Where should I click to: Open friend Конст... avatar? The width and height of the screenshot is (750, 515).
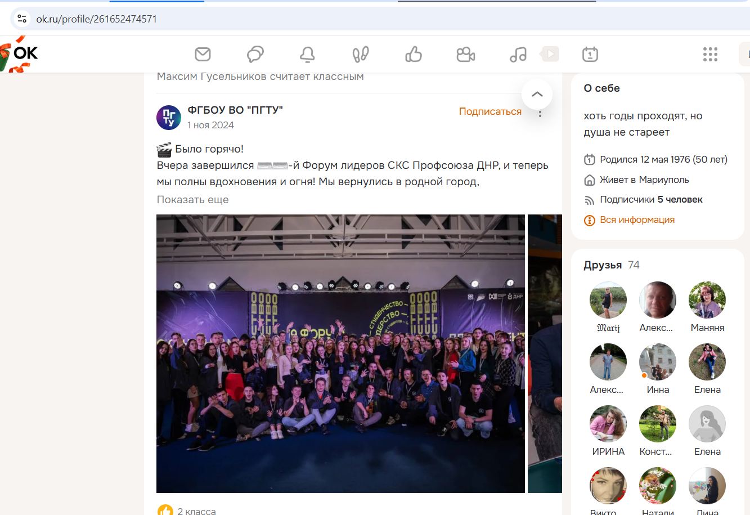coord(658,424)
